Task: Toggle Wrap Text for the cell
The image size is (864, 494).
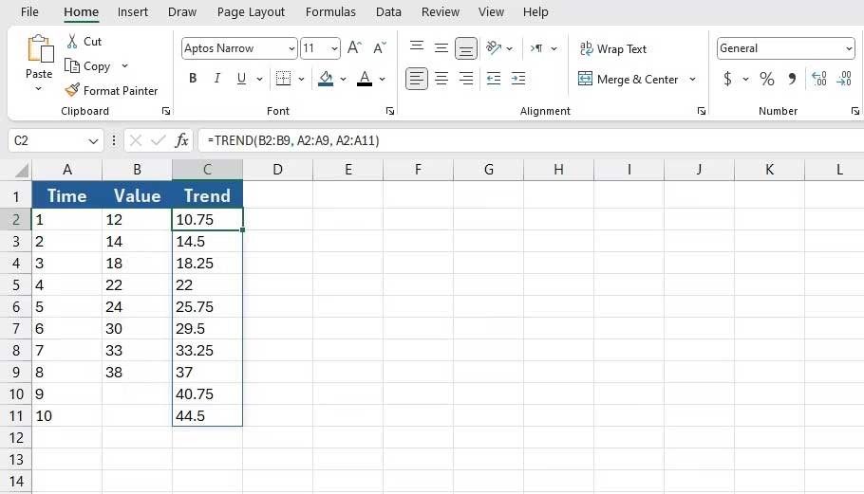Action: (612, 48)
